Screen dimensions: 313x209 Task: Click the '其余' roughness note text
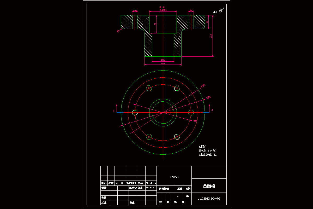point(215,12)
